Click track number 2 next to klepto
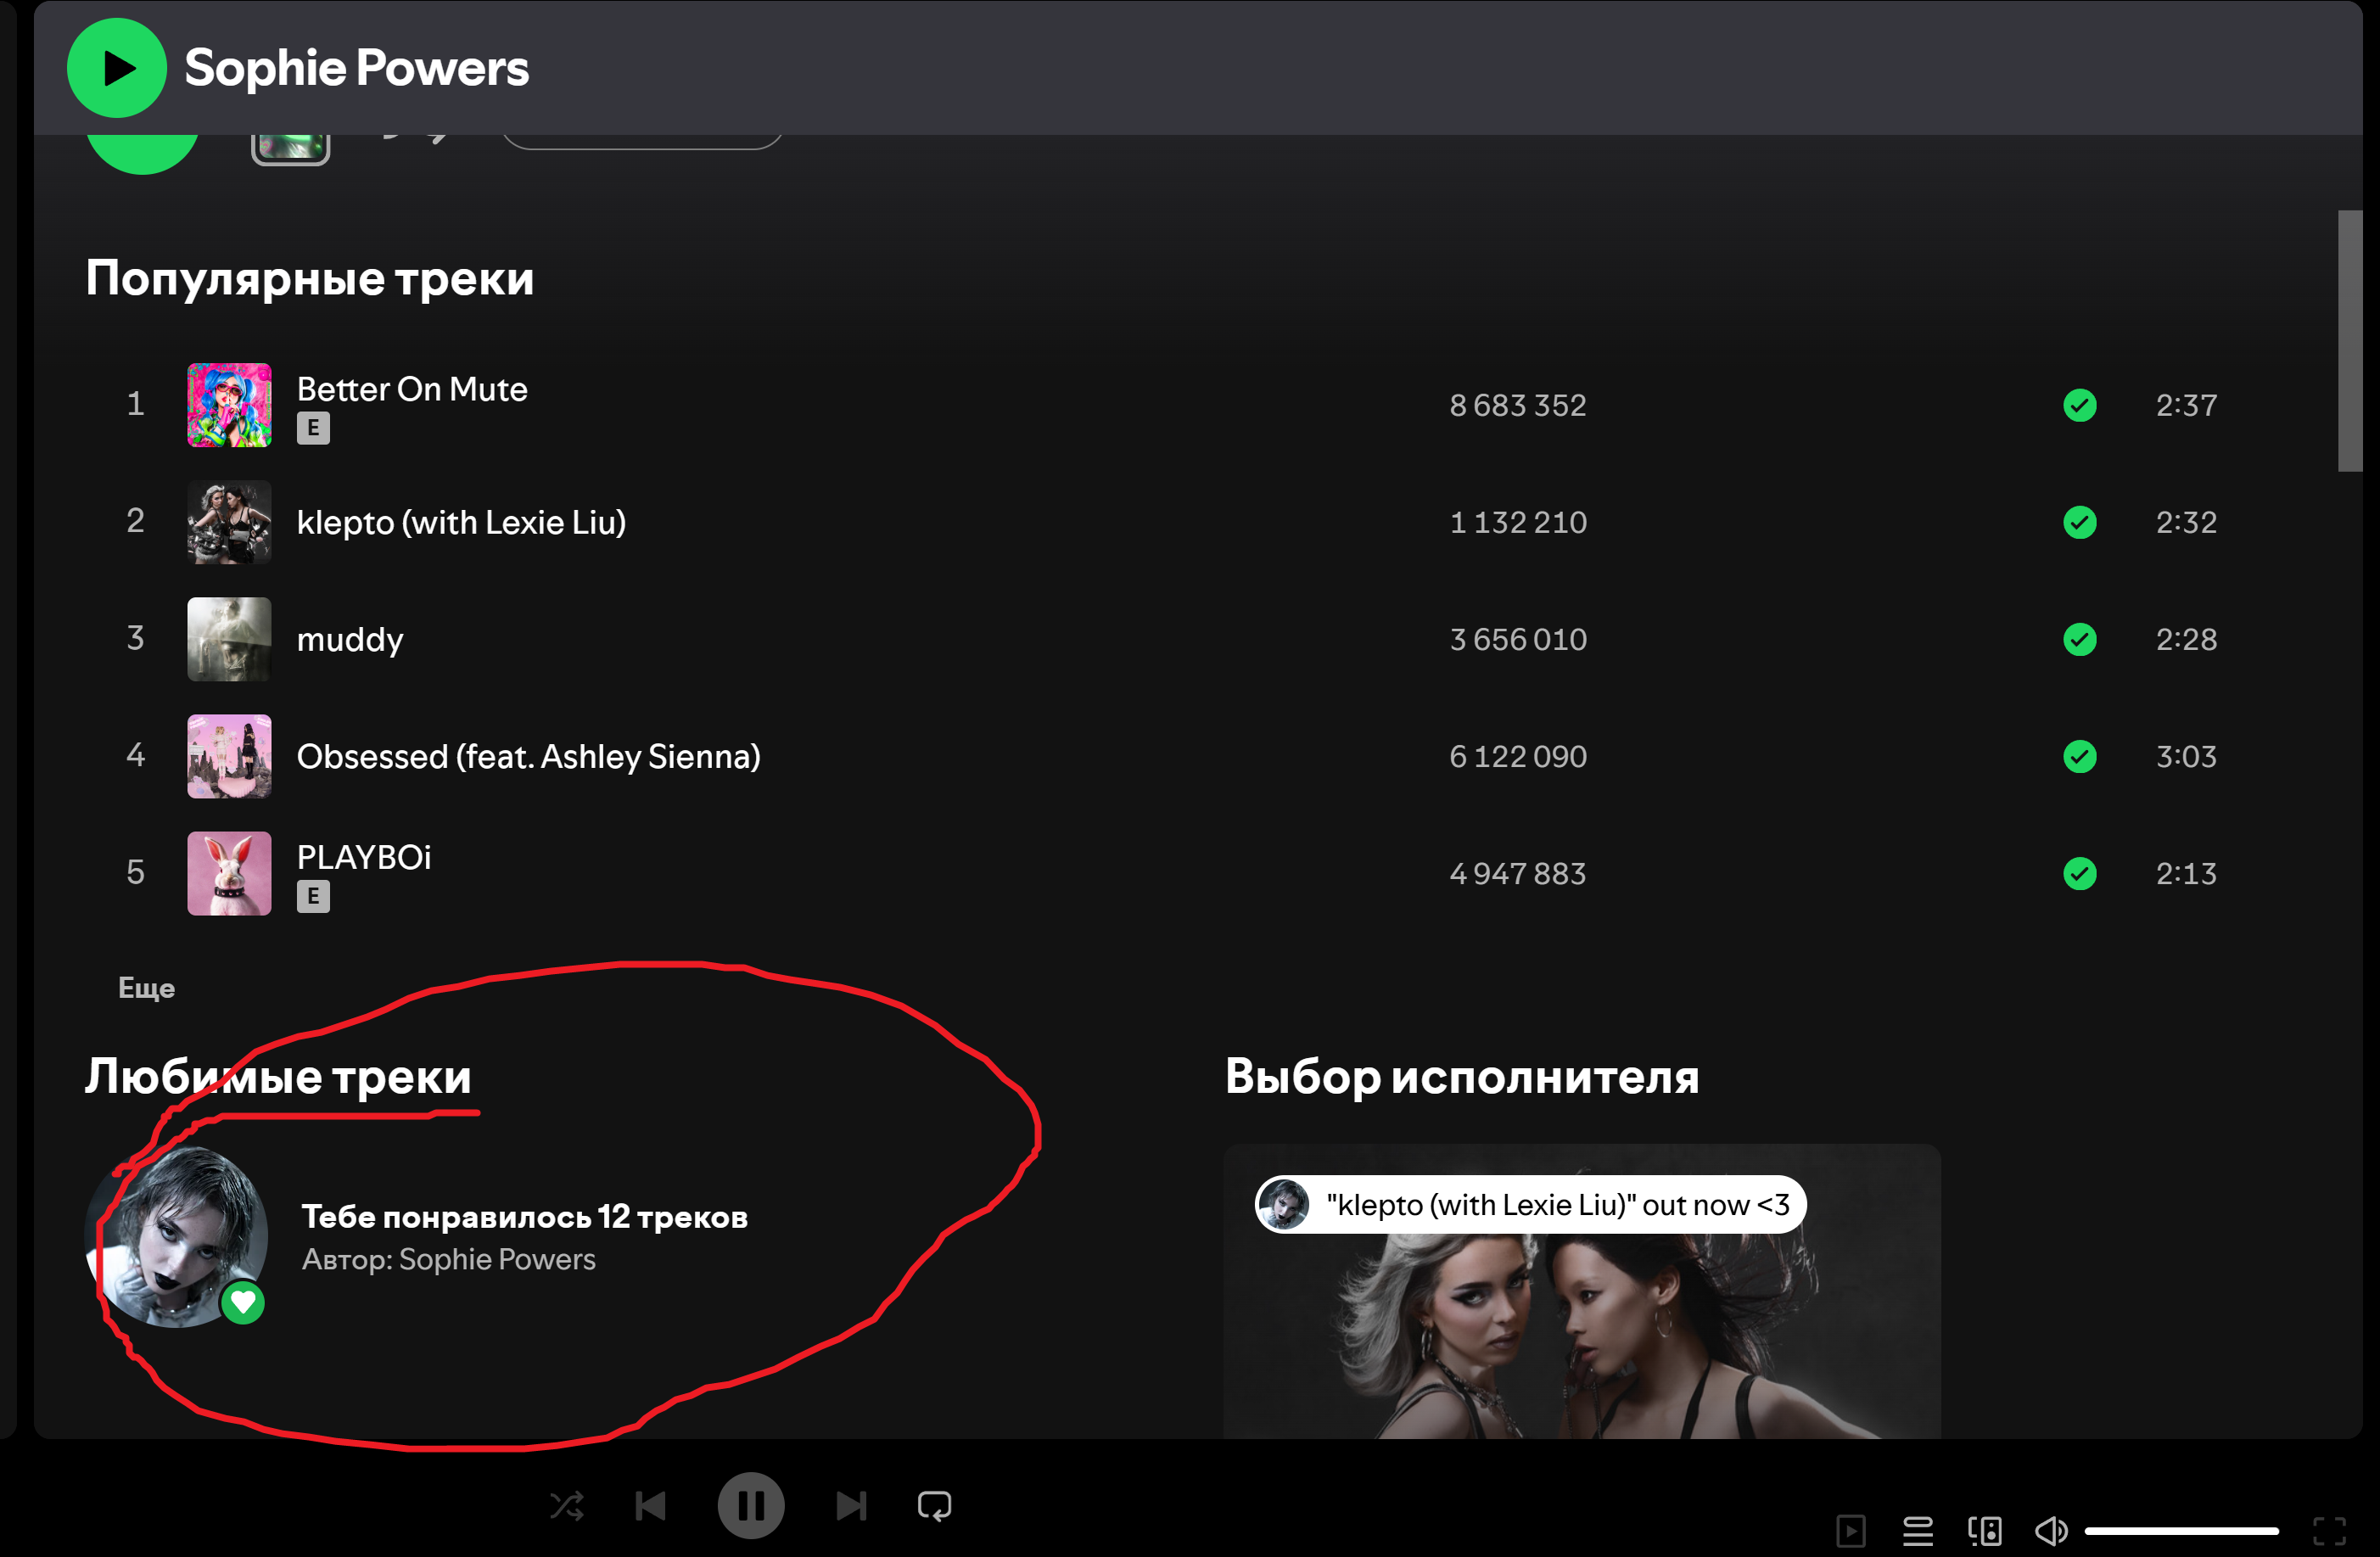Image resolution: width=2380 pixels, height=1557 pixels. [136, 521]
